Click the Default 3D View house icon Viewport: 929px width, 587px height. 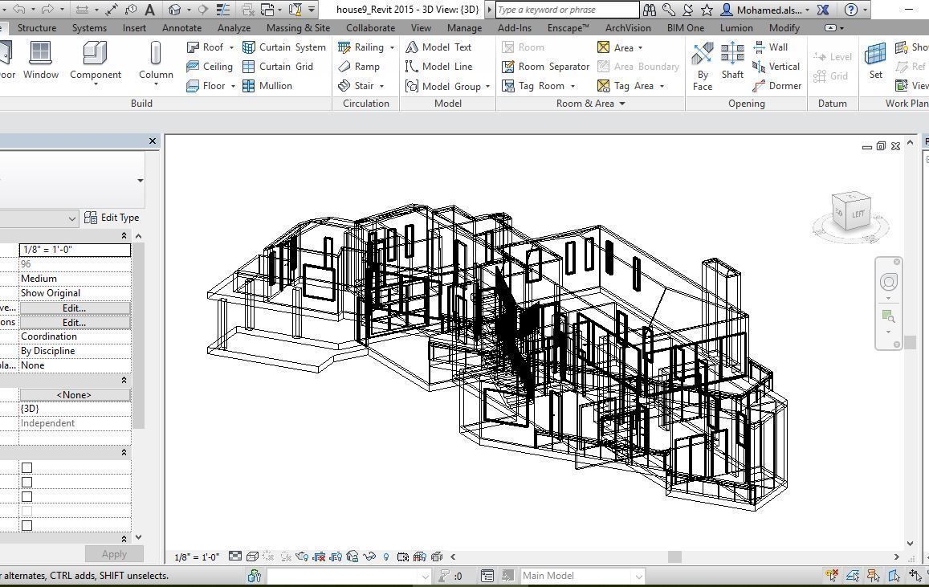[x=174, y=10]
